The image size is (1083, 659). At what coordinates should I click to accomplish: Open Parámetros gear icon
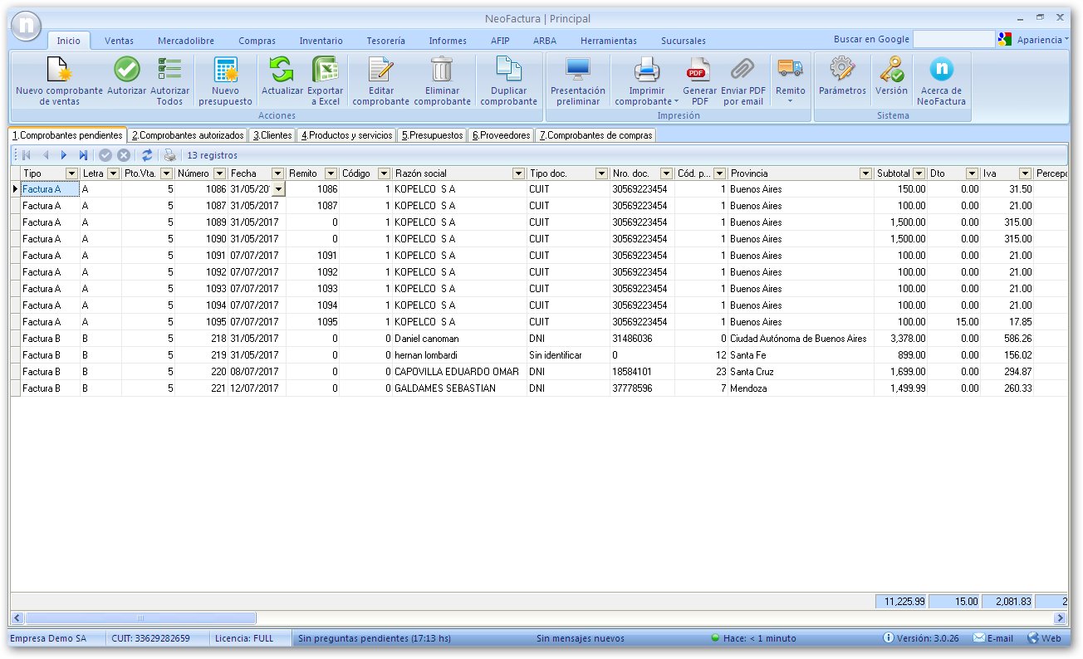[842, 70]
